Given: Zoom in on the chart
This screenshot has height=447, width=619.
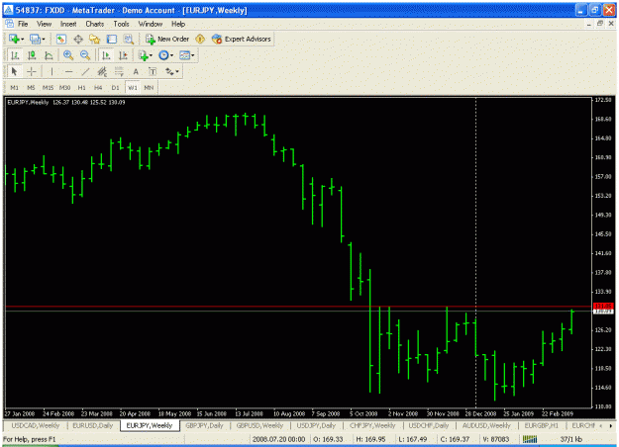Looking at the screenshot, I should [x=68, y=55].
